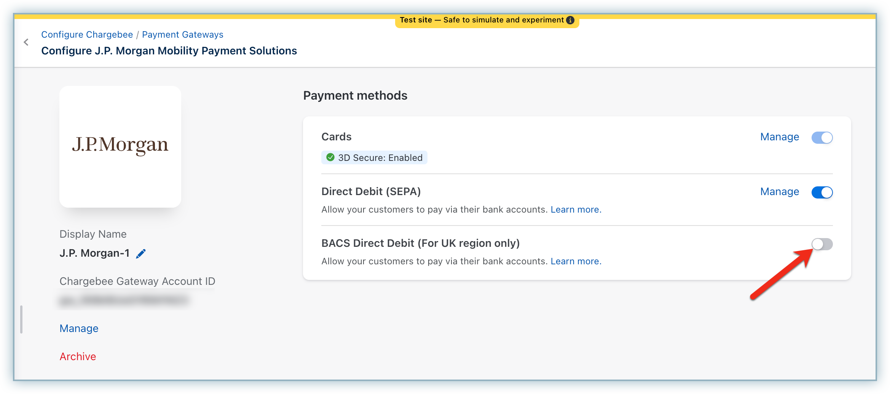The height and width of the screenshot is (394, 890).
Task: Navigate to the Payment Gateways breadcrumb
Action: 182,35
